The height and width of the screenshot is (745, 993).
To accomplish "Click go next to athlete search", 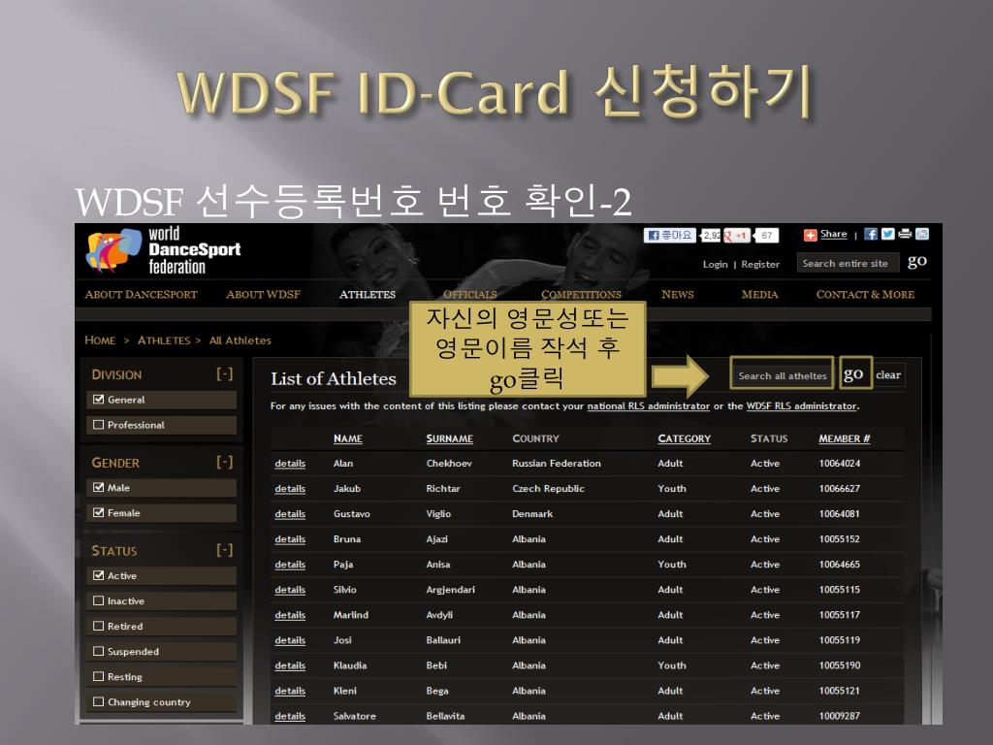I will point(853,374).
